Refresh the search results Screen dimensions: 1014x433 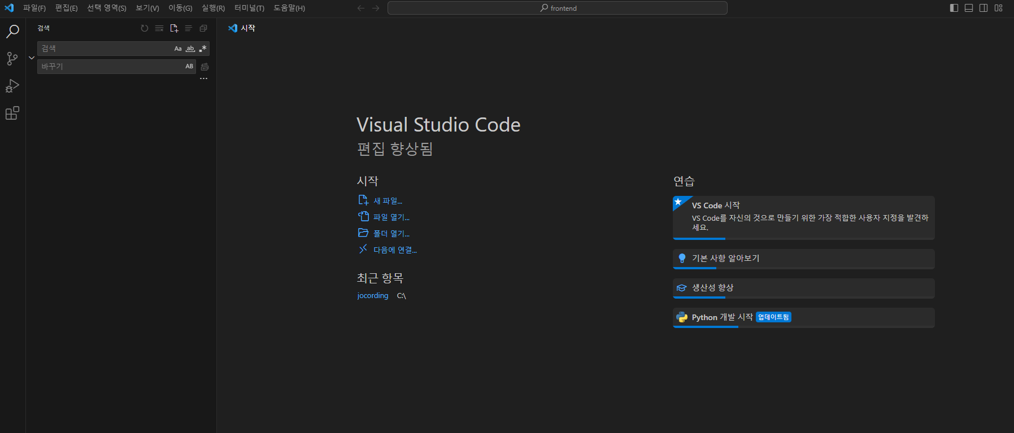click(145, 28)
